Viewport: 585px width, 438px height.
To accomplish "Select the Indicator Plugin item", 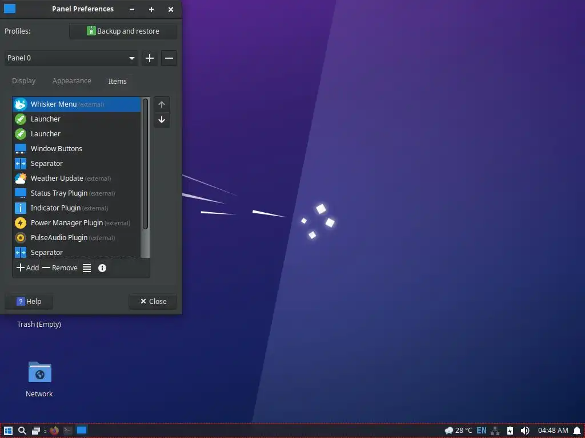I will click(77, 208).
